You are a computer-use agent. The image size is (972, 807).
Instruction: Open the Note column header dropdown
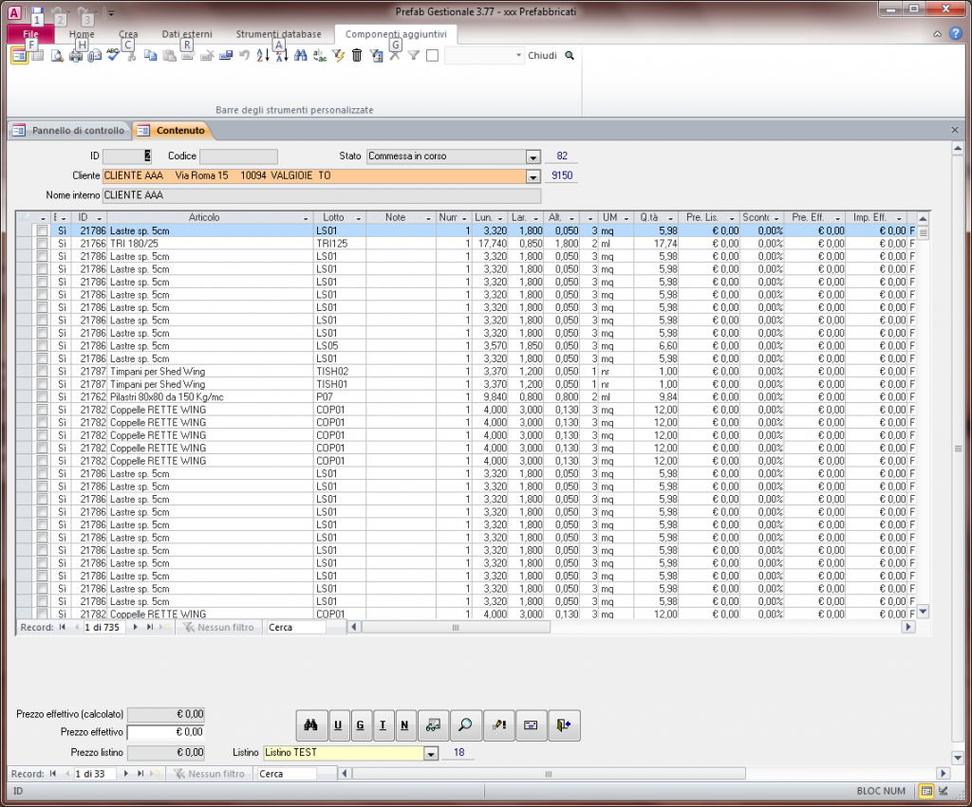(428, 218)
